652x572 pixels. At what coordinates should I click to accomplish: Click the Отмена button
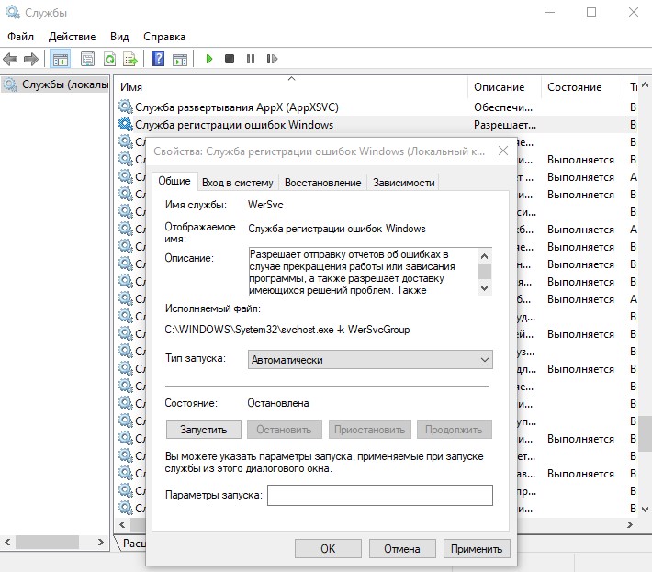(x=402, y=549)
